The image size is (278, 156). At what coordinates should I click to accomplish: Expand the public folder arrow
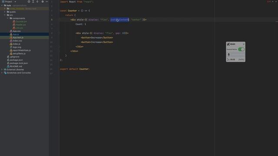(5, 12)
